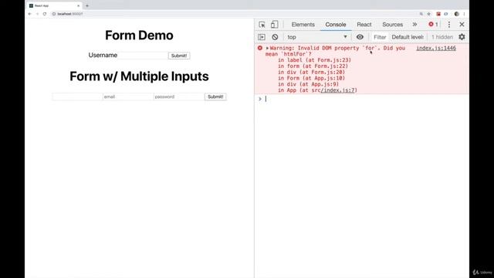494x278 pixels.
Task: Reload the page
Action: pos(45,14)
